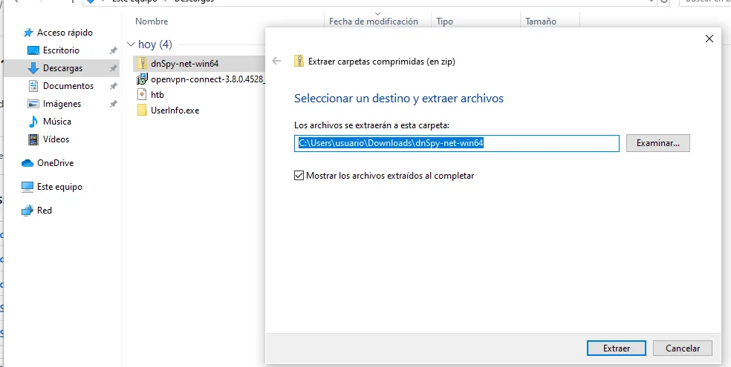Screen dimensions: 731x367
Task: Open Escritorio in the navigation pane
Action: pos(61,50)
